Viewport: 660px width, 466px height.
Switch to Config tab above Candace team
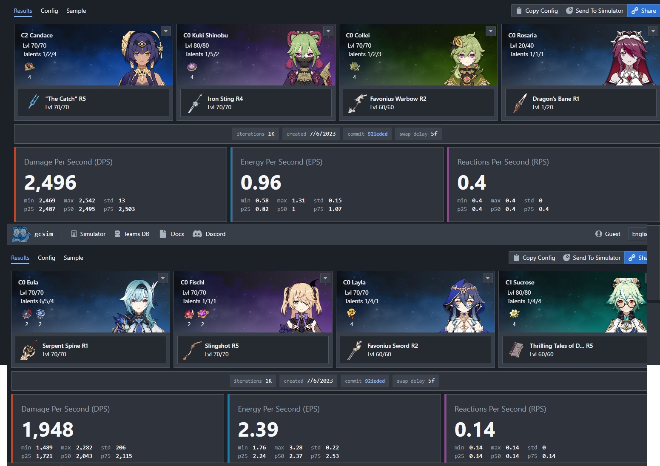[49, 11]
